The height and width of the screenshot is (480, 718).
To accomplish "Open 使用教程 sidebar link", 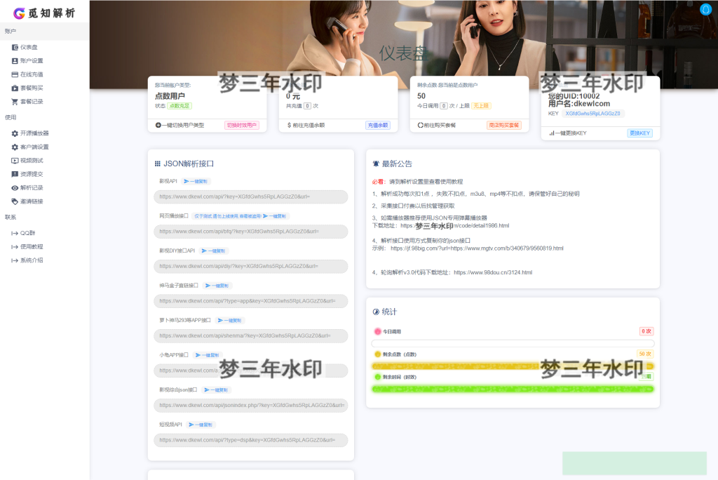I will point(32,246).
